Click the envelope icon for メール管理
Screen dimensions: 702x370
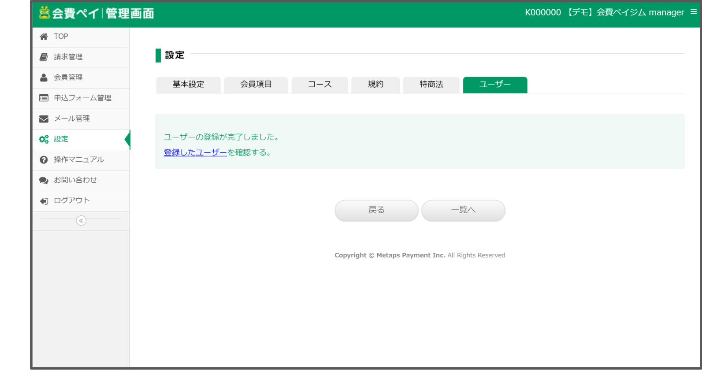point(44,118)
